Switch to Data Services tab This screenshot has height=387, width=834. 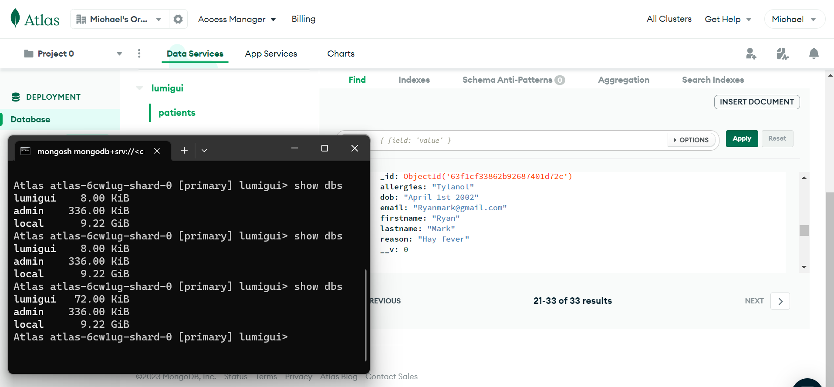[195, 54]
